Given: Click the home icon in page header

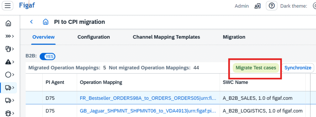Looking at the screenshot, I should pyautogui.click(x=46, y=22).
